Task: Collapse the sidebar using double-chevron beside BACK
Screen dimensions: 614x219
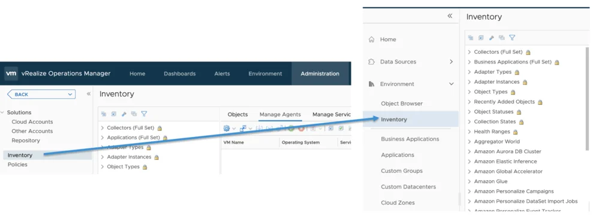Action: tap(89, 94)
